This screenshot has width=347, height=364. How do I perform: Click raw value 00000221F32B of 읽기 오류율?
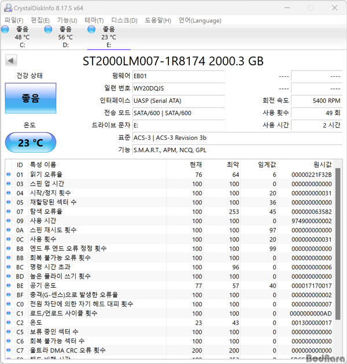point(312,174)
